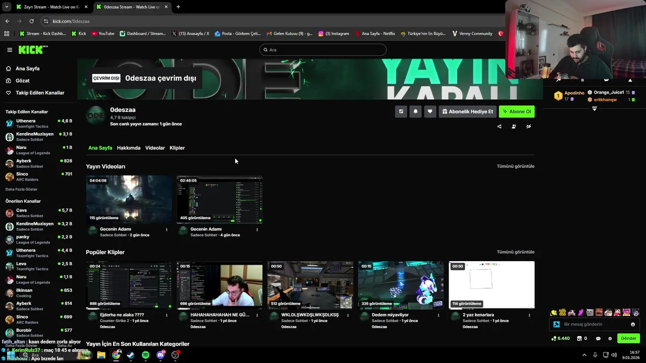
Task: Open Cavs in recommended channels
Action: pos(39,213)
